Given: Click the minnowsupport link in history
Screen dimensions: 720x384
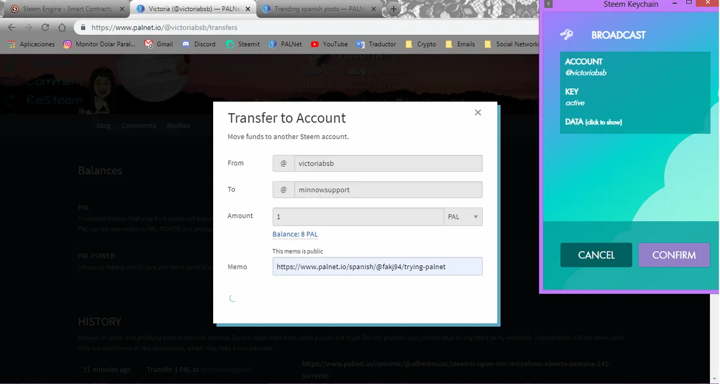Looking at the screenshot, I should coord(226,369).
